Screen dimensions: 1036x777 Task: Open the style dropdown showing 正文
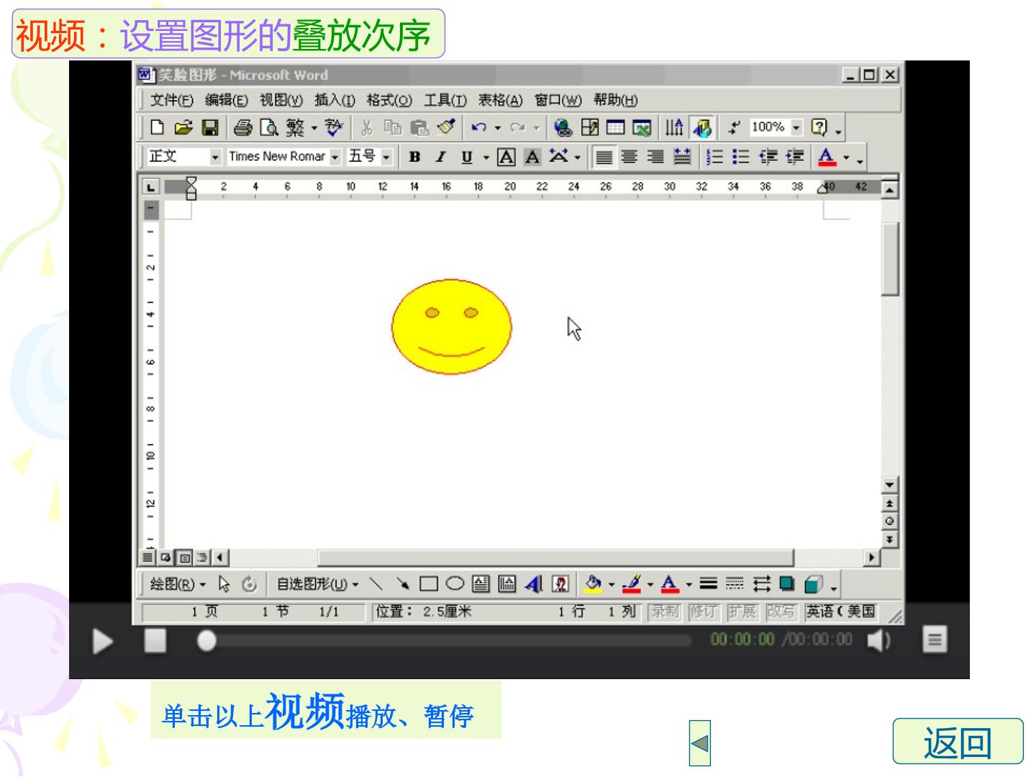coord(215,157)
